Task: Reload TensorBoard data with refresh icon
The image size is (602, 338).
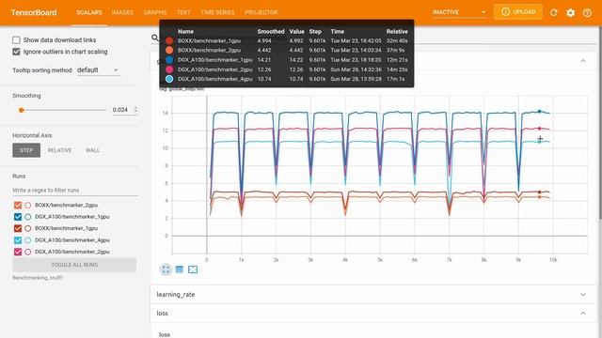Action: click(x=553, y=12)
